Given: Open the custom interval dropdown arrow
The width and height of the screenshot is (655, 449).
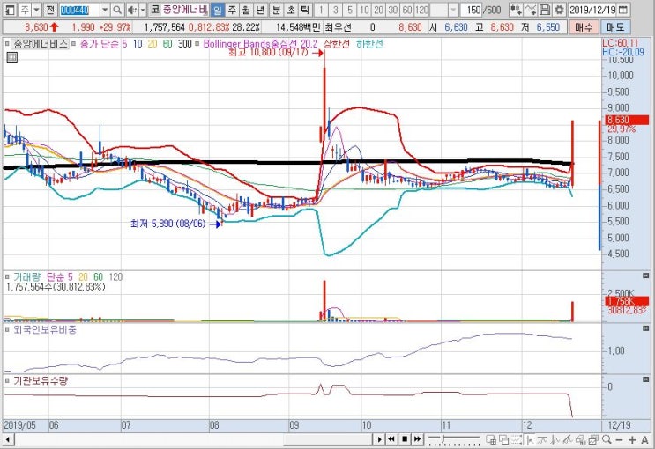Looking at the screenshot, I should [454, 9].
